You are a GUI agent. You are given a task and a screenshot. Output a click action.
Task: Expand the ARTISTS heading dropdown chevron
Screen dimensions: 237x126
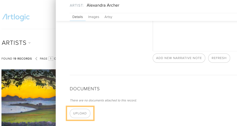30,43
